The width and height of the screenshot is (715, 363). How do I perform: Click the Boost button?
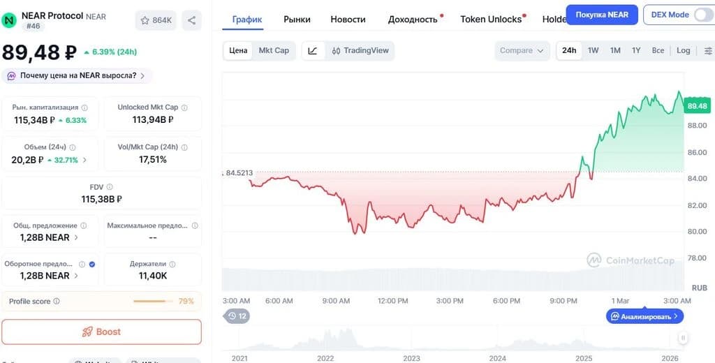[102, 332]
